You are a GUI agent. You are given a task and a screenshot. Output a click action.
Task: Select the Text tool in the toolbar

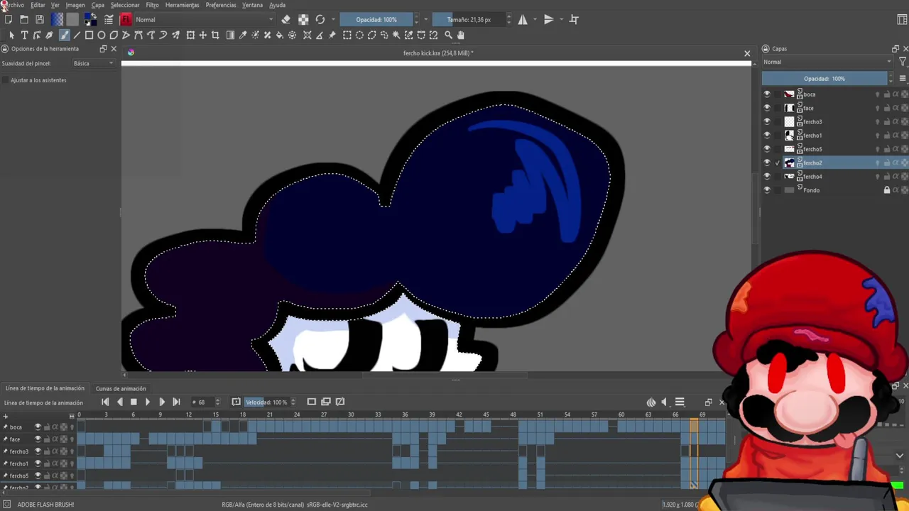[24, 35]
